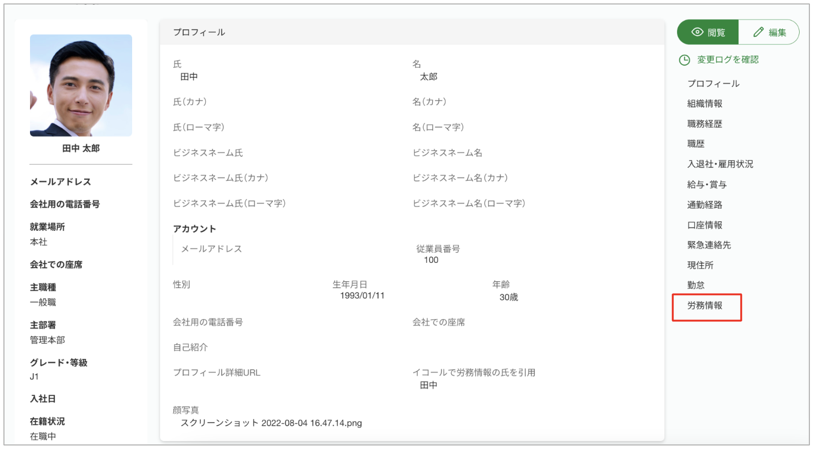The width and height of the screenshot is (817, 451).
Task: Click the 氏 value 田中 at top
Action: 189,77
